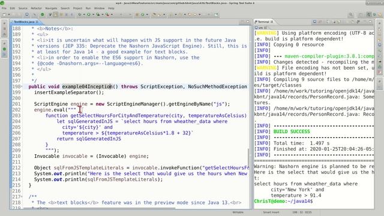The image size is (384, 216).
Task: Click the Open Perspective icon
Action: tap(361, 14)
